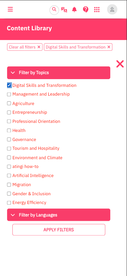Viewport: 127px width, 276px height.
Task: Open the user profile avatar
Action: 112,9
